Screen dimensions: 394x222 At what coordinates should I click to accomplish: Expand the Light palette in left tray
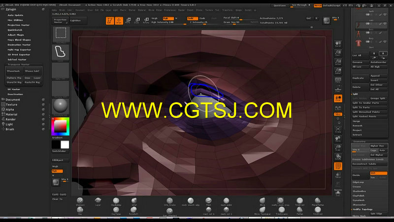pos(9,124)
